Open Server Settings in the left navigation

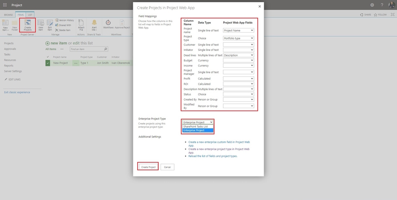(13, 71)
